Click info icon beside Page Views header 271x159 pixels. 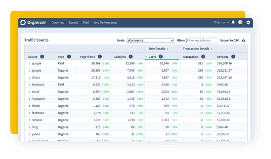[x=100, y=57]
